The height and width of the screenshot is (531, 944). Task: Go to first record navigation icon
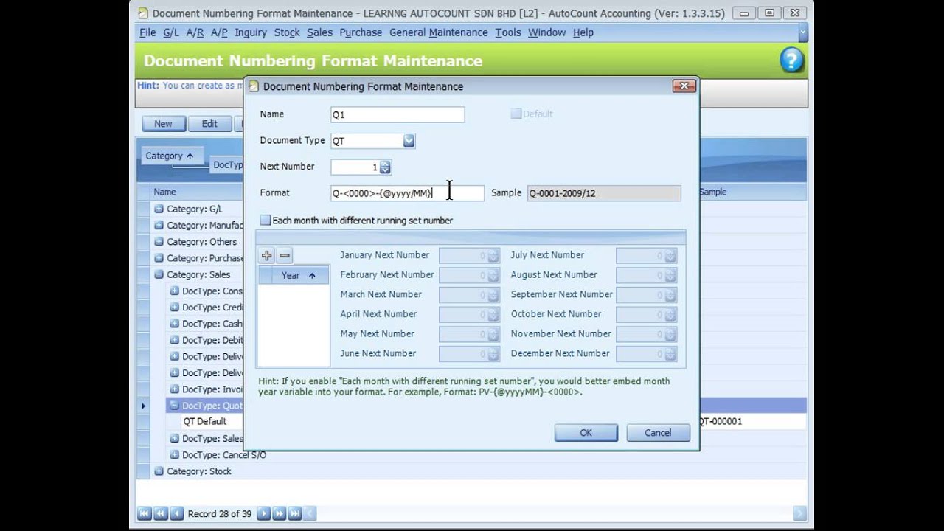pos(145,513)
